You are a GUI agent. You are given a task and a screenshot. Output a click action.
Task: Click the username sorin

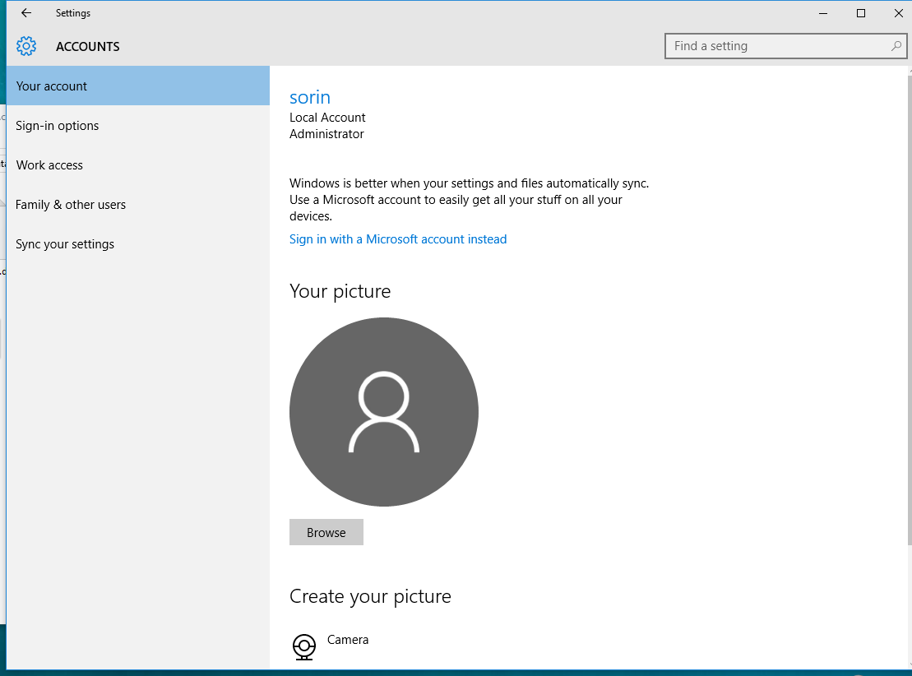(310, 96)
